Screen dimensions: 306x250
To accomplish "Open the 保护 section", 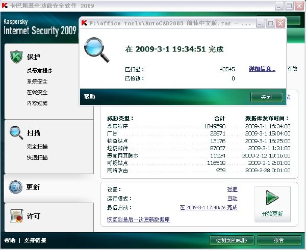I will (x=34, y=57).
